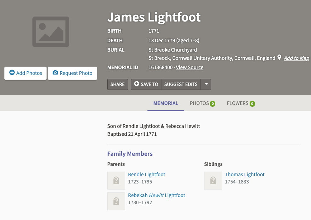Screen dimensions: 311x220
Task: Click the map pin location icon
Action: (x=279, y=58)
